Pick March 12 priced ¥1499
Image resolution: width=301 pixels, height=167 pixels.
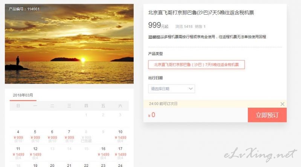tap(35, 153)
